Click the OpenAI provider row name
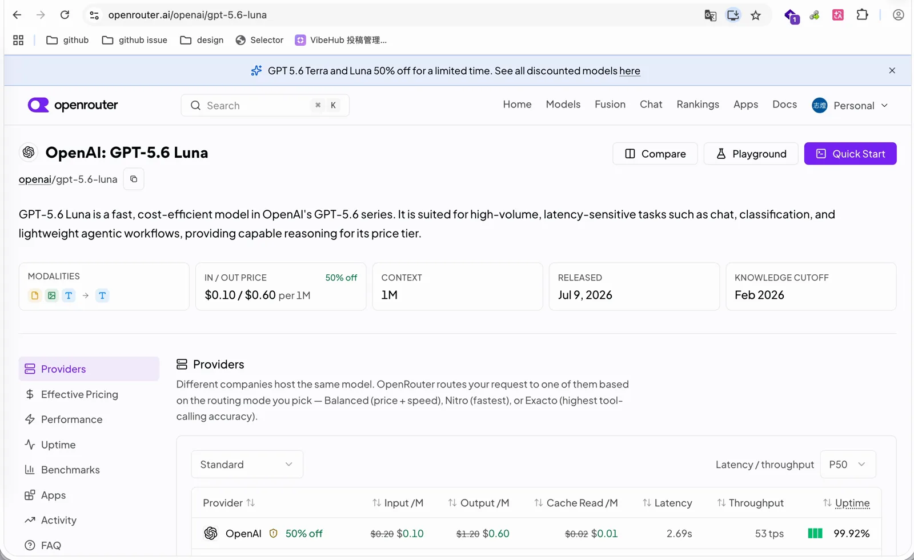This screenshot has width=914, height=560. 243,534
